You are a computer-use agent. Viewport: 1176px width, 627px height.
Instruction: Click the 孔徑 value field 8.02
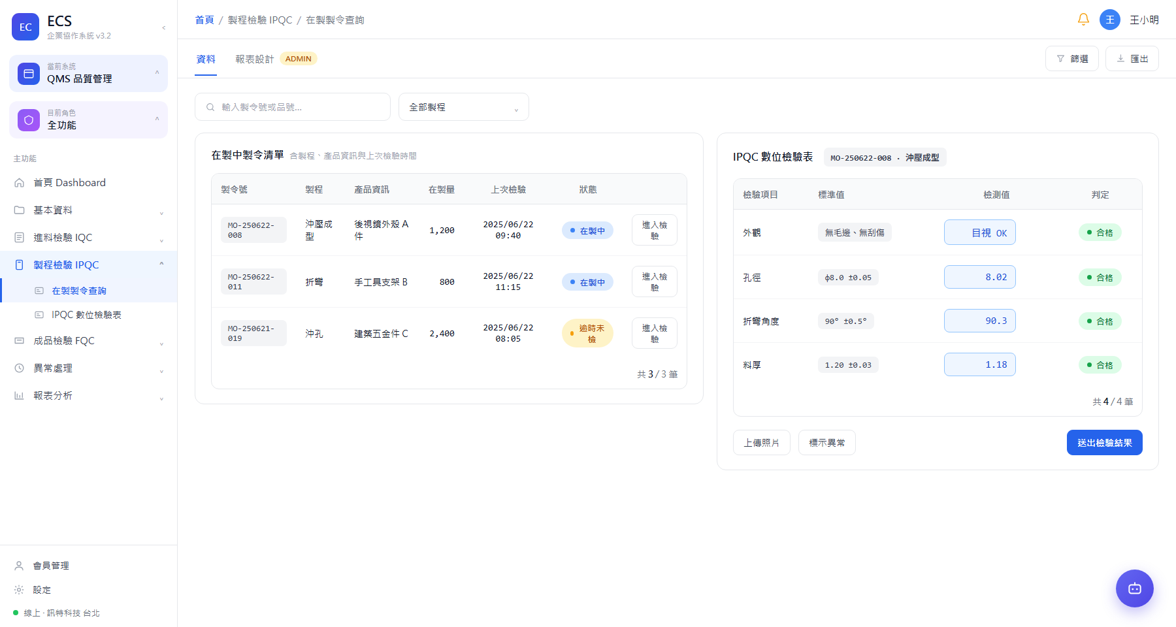(x=980, y=277)
